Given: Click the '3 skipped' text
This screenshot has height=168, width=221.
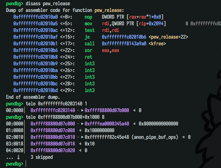Looking at the screenshot, I should point(42,157).
